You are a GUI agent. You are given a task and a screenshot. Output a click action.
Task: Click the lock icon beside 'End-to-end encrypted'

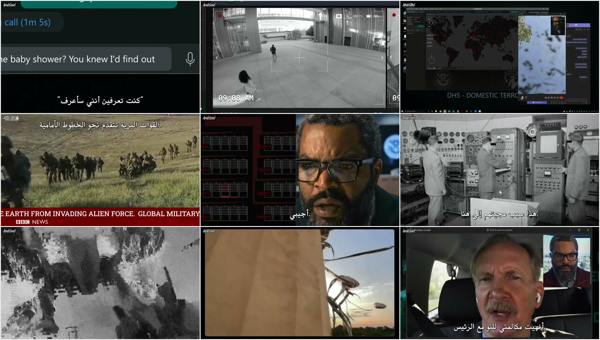tap(488, 230)
